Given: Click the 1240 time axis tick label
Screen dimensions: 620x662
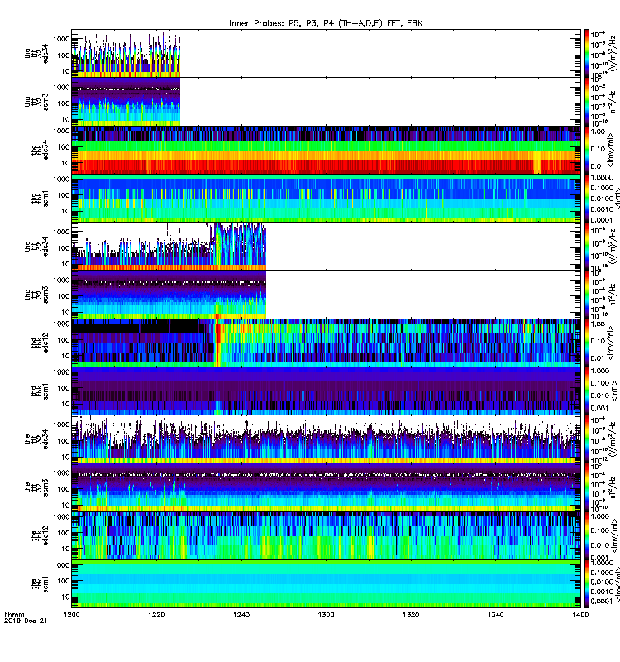Looking at the screenshot, I should (241, 615).
